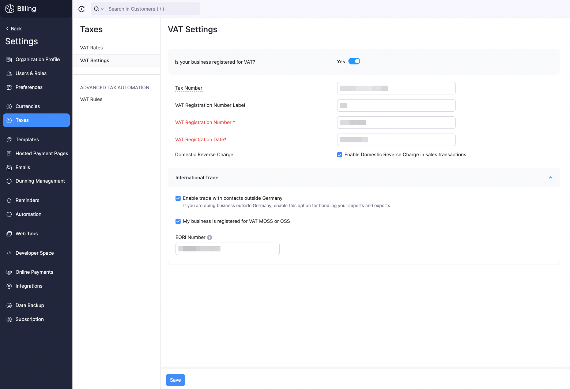Select the Templates sidebar icon
Viewport: 570px width, 389px height.
(9, 139)
